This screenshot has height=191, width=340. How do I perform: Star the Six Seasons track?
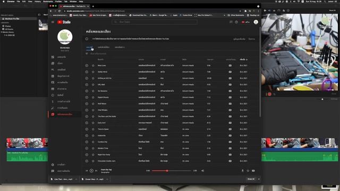[x=93, y=91]
